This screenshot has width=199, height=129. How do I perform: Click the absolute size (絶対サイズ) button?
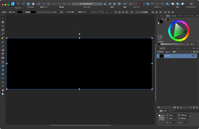[x=82, y=12]
